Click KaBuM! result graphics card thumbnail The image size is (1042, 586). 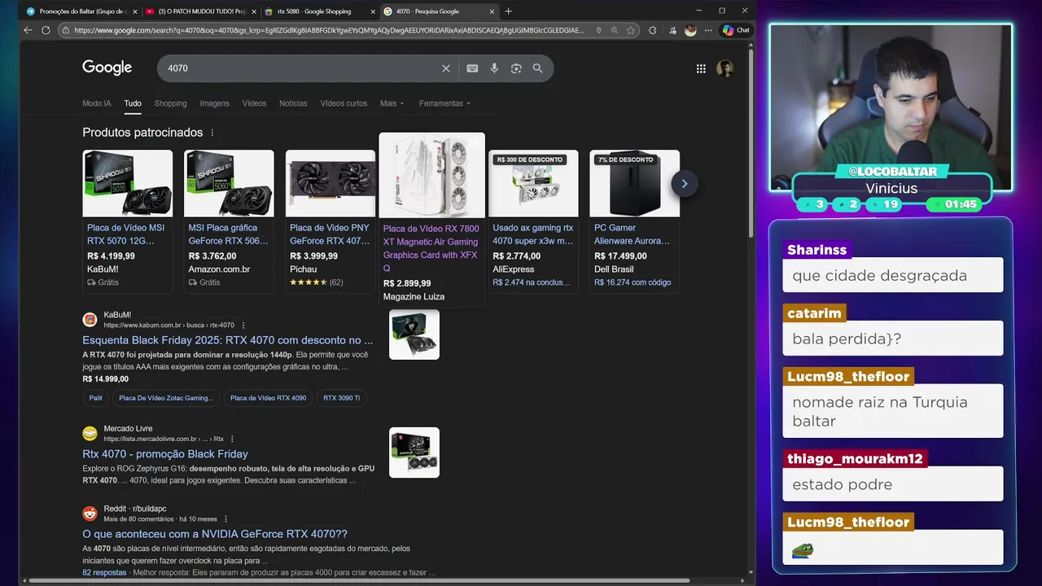point(414,335)
